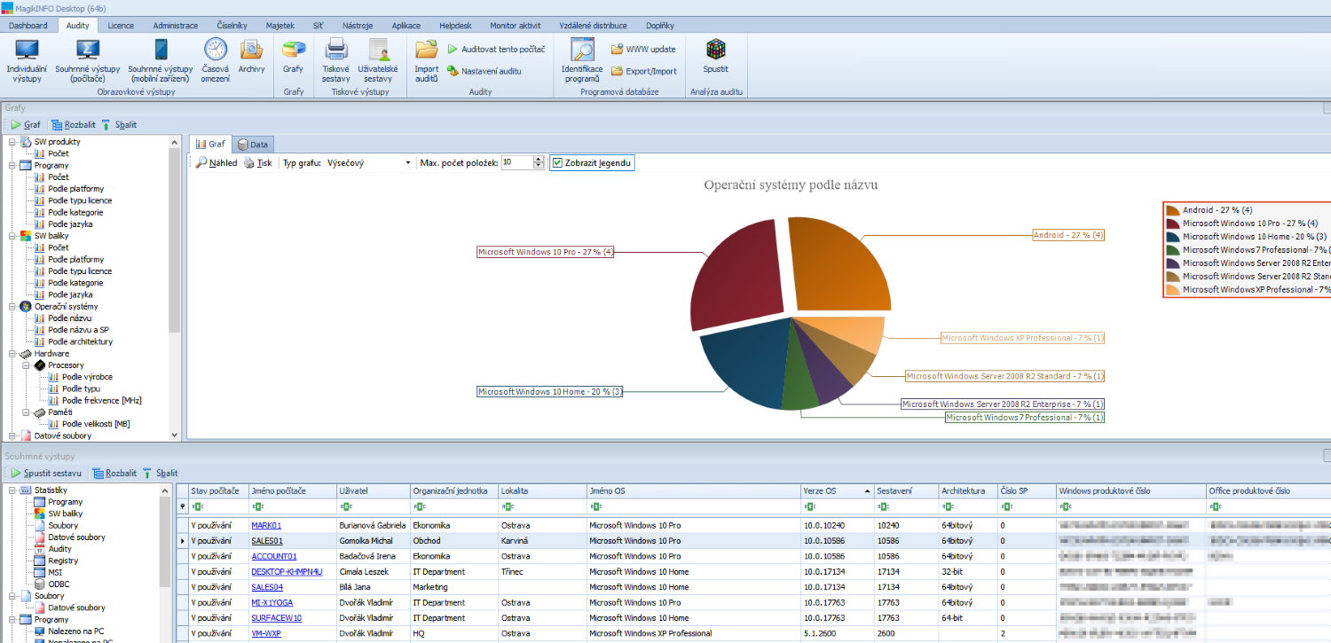The image size is (1331, 643).
Task: Collapse the Hardware tree node
Action: pyautogui.click(x=12, y=353)
